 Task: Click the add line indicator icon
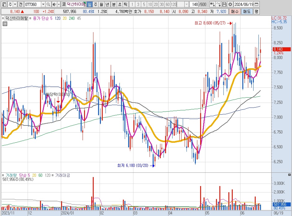pyautogui.click(x=218, y=4)
